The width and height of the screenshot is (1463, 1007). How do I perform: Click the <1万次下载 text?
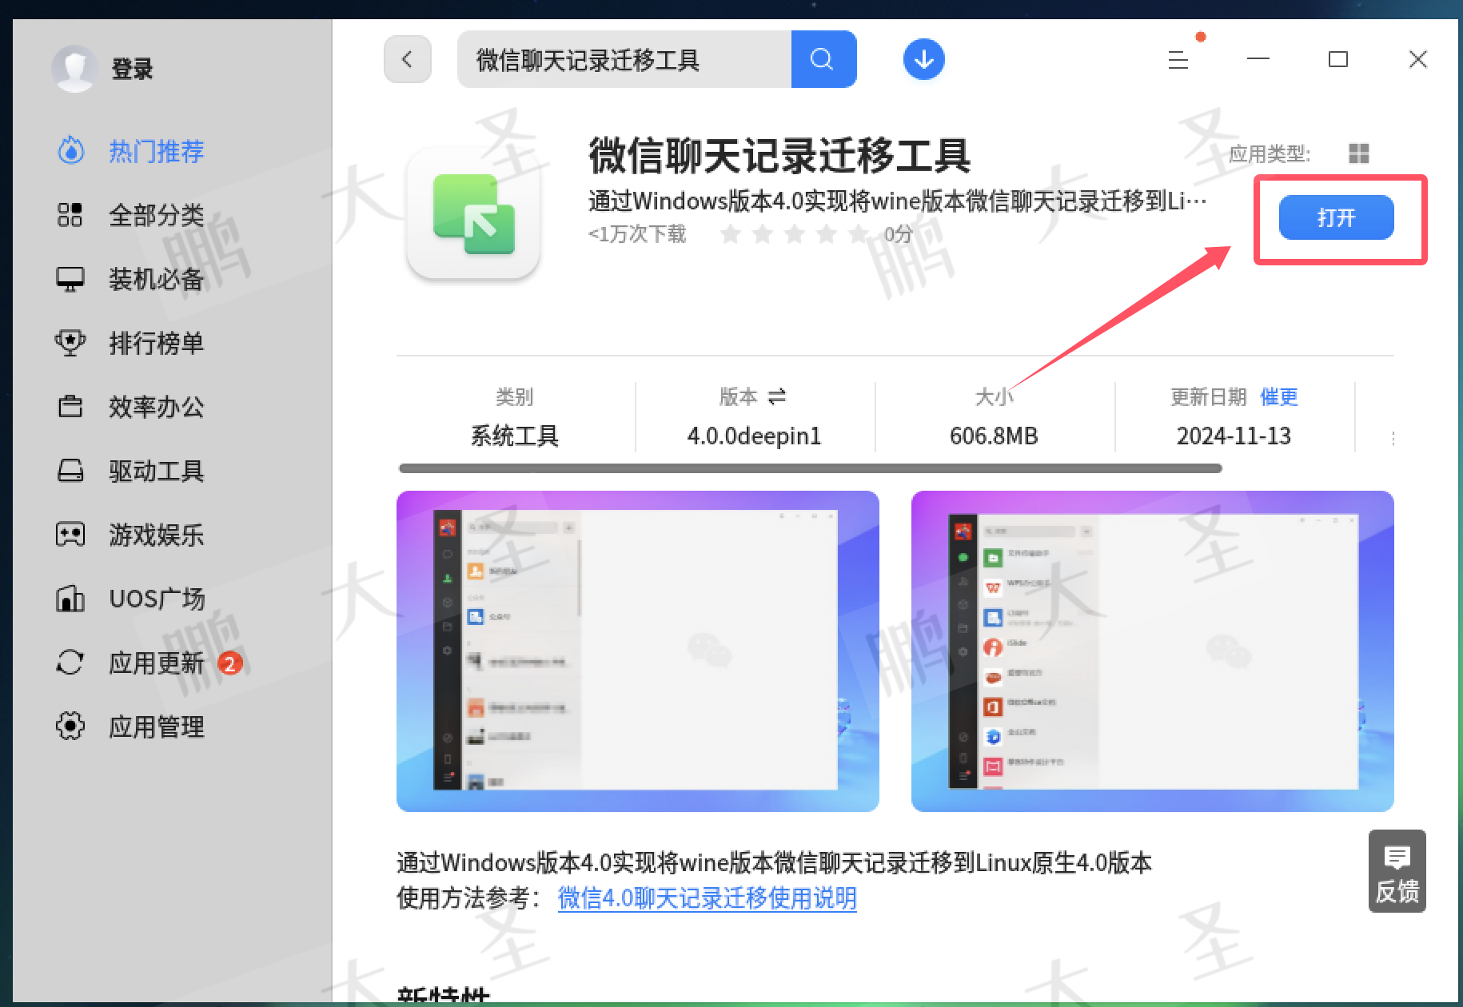pos(637,233)
